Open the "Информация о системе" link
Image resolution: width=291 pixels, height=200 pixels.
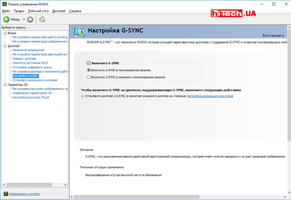pyautogui.click(x=24, y=194)
